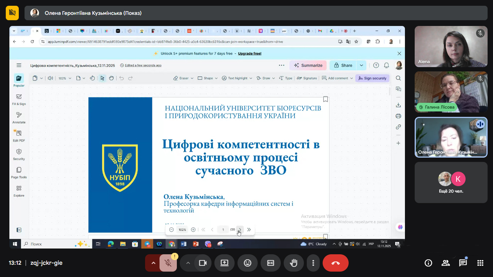493x277 pixels.
Task: Open meeting details info icon
Action: click(x=428, y=263)
